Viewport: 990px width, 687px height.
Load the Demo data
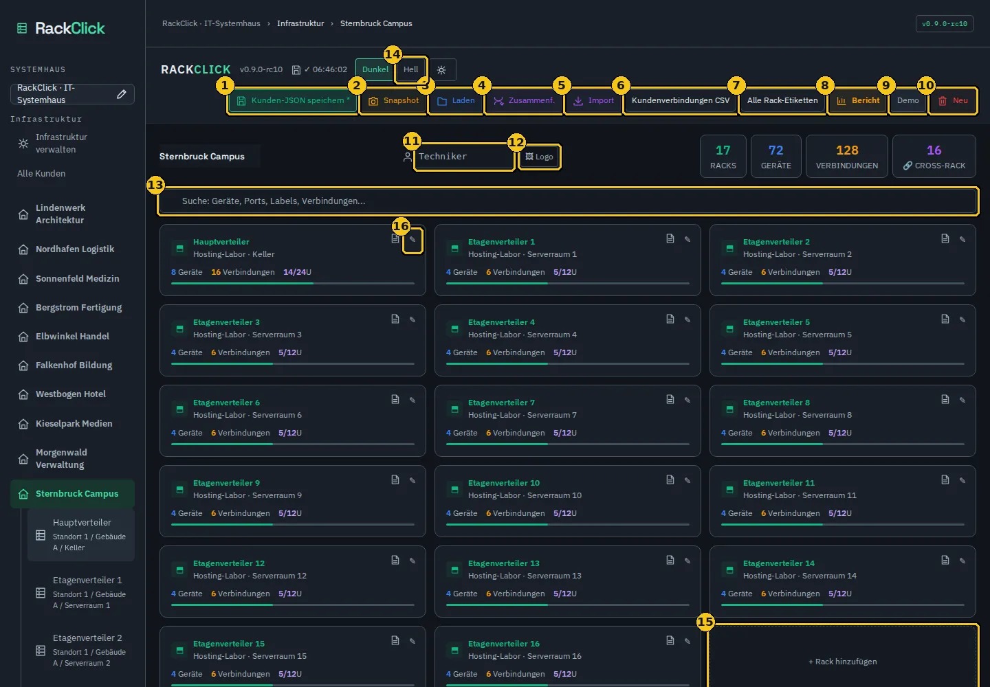point(908,100)
